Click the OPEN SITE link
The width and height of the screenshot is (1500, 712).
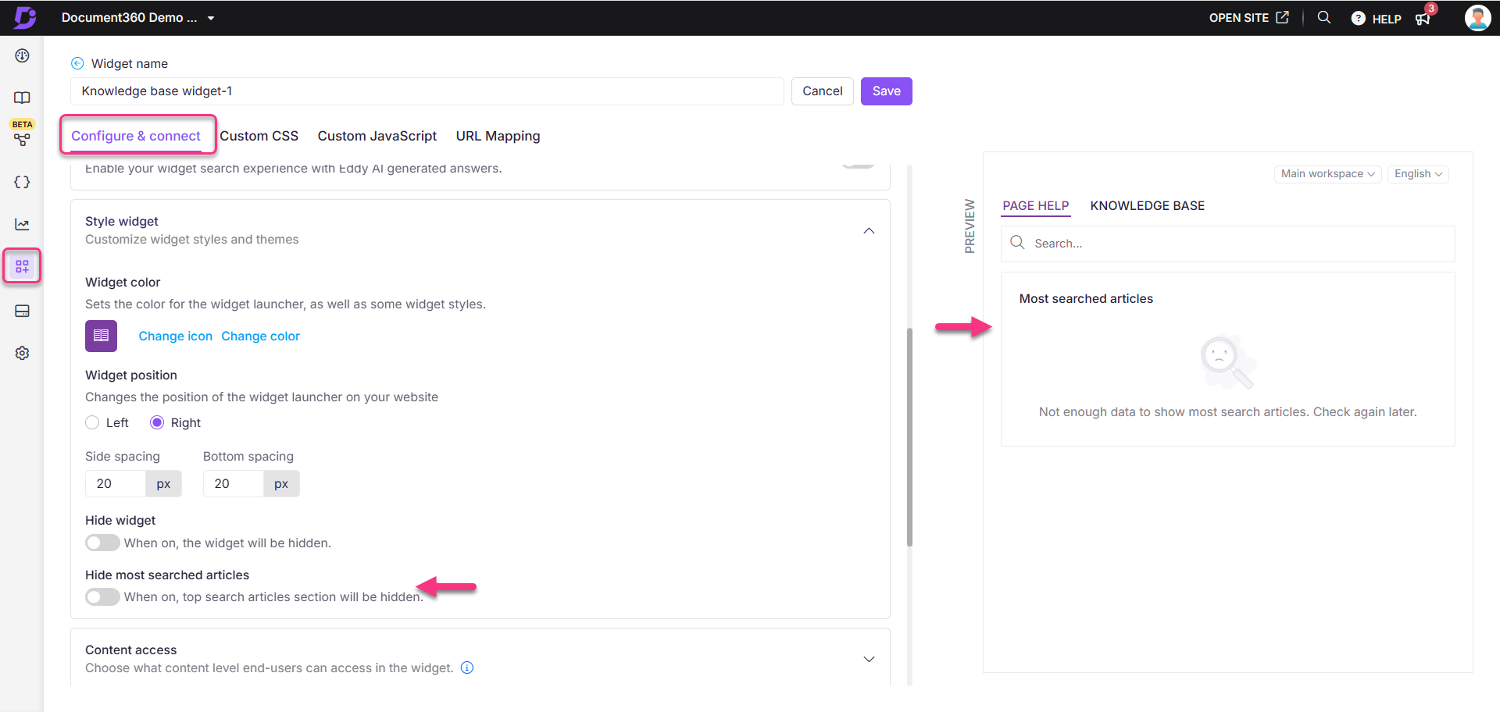[1238, 17]
